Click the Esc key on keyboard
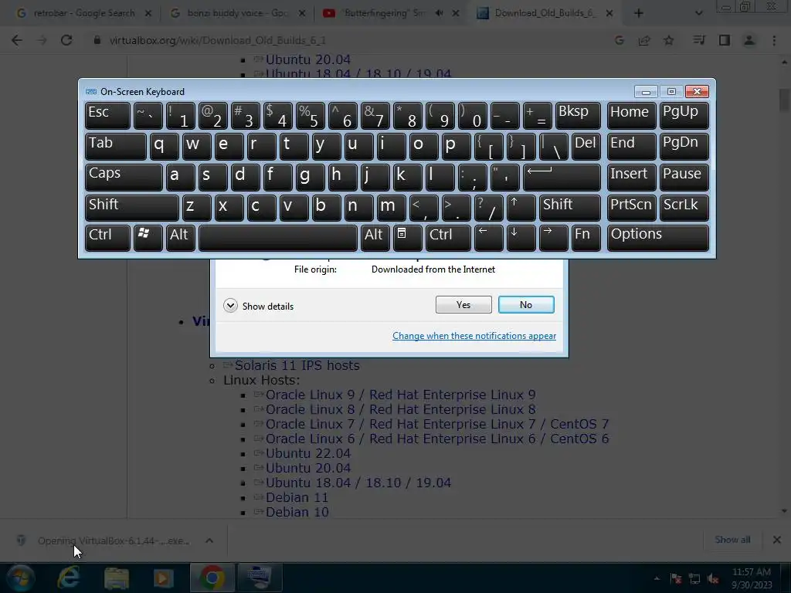The height and width of the screenshot is (593, 791). tap(107, 116)
